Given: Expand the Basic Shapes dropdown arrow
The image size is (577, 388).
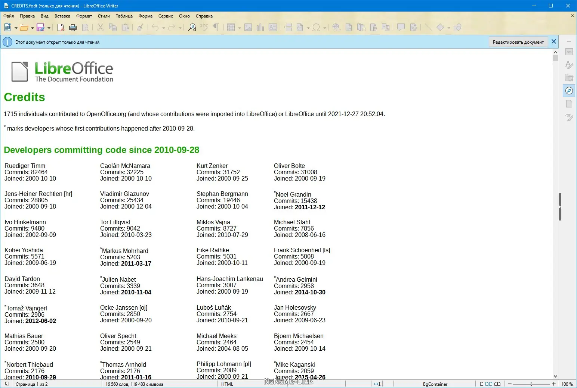Looking at the screenshot, I should 448,28.
